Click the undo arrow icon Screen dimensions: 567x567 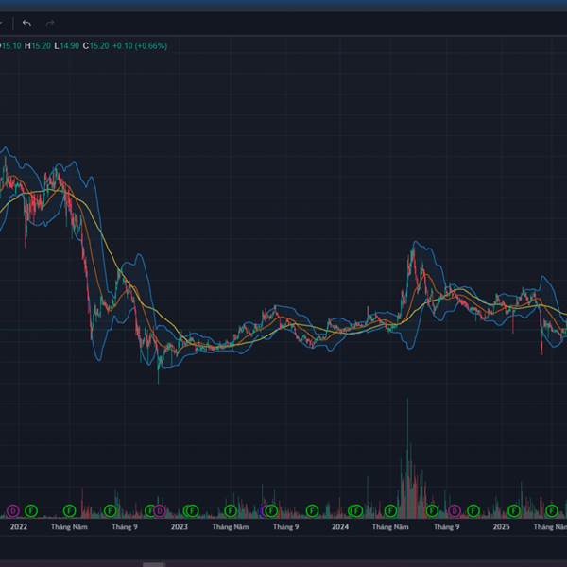tap(26, 23)
